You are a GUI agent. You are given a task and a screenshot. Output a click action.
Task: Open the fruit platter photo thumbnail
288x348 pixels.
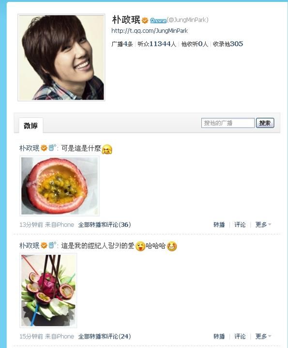click(x=48, y=290)
